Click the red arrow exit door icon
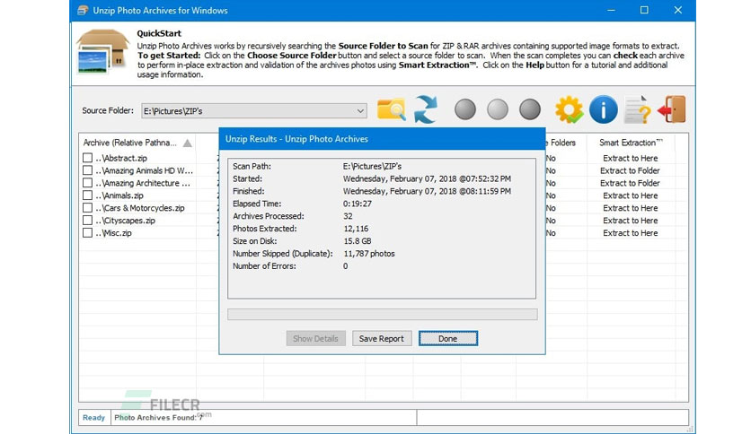The height and width of the screenshot is (434, 751). click(672, 109)
